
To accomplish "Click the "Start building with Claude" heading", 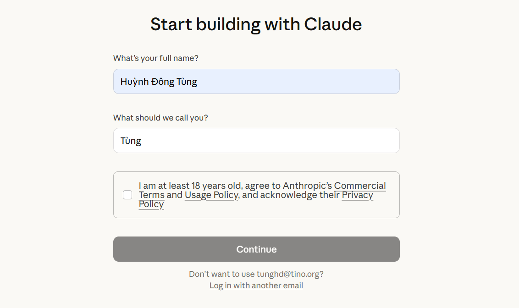I will tap(256, 24).
